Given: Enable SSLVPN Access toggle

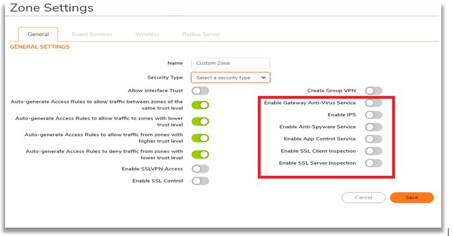Looking at the screenshot, I should 200,169.
